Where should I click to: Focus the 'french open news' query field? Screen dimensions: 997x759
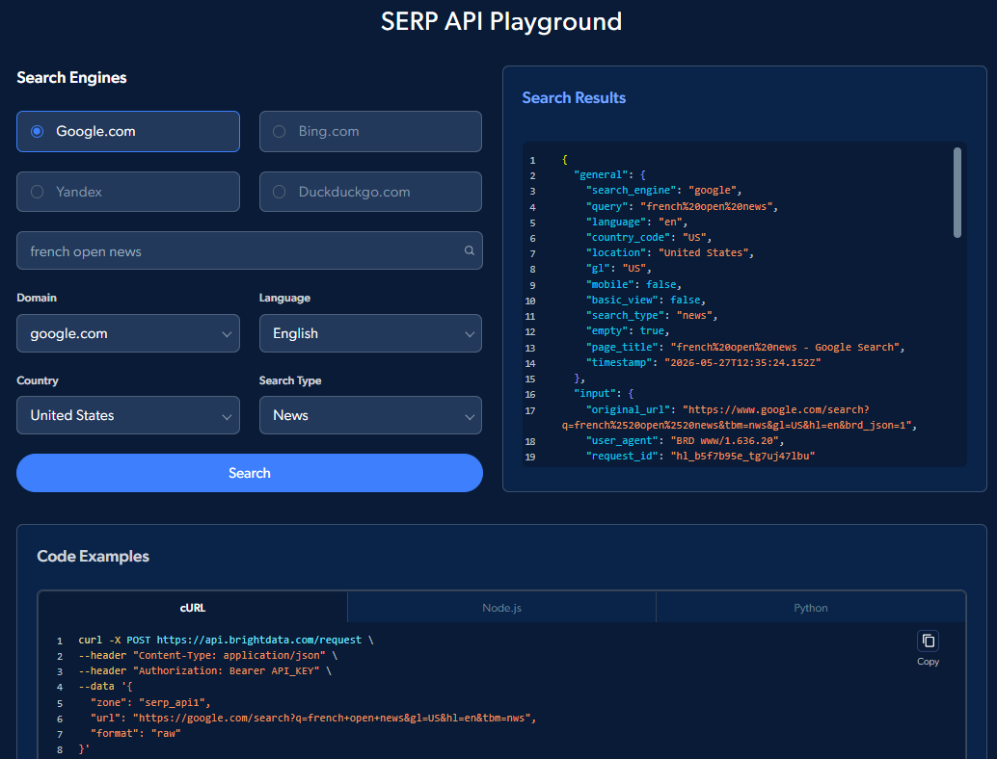[x=249, y=250]
